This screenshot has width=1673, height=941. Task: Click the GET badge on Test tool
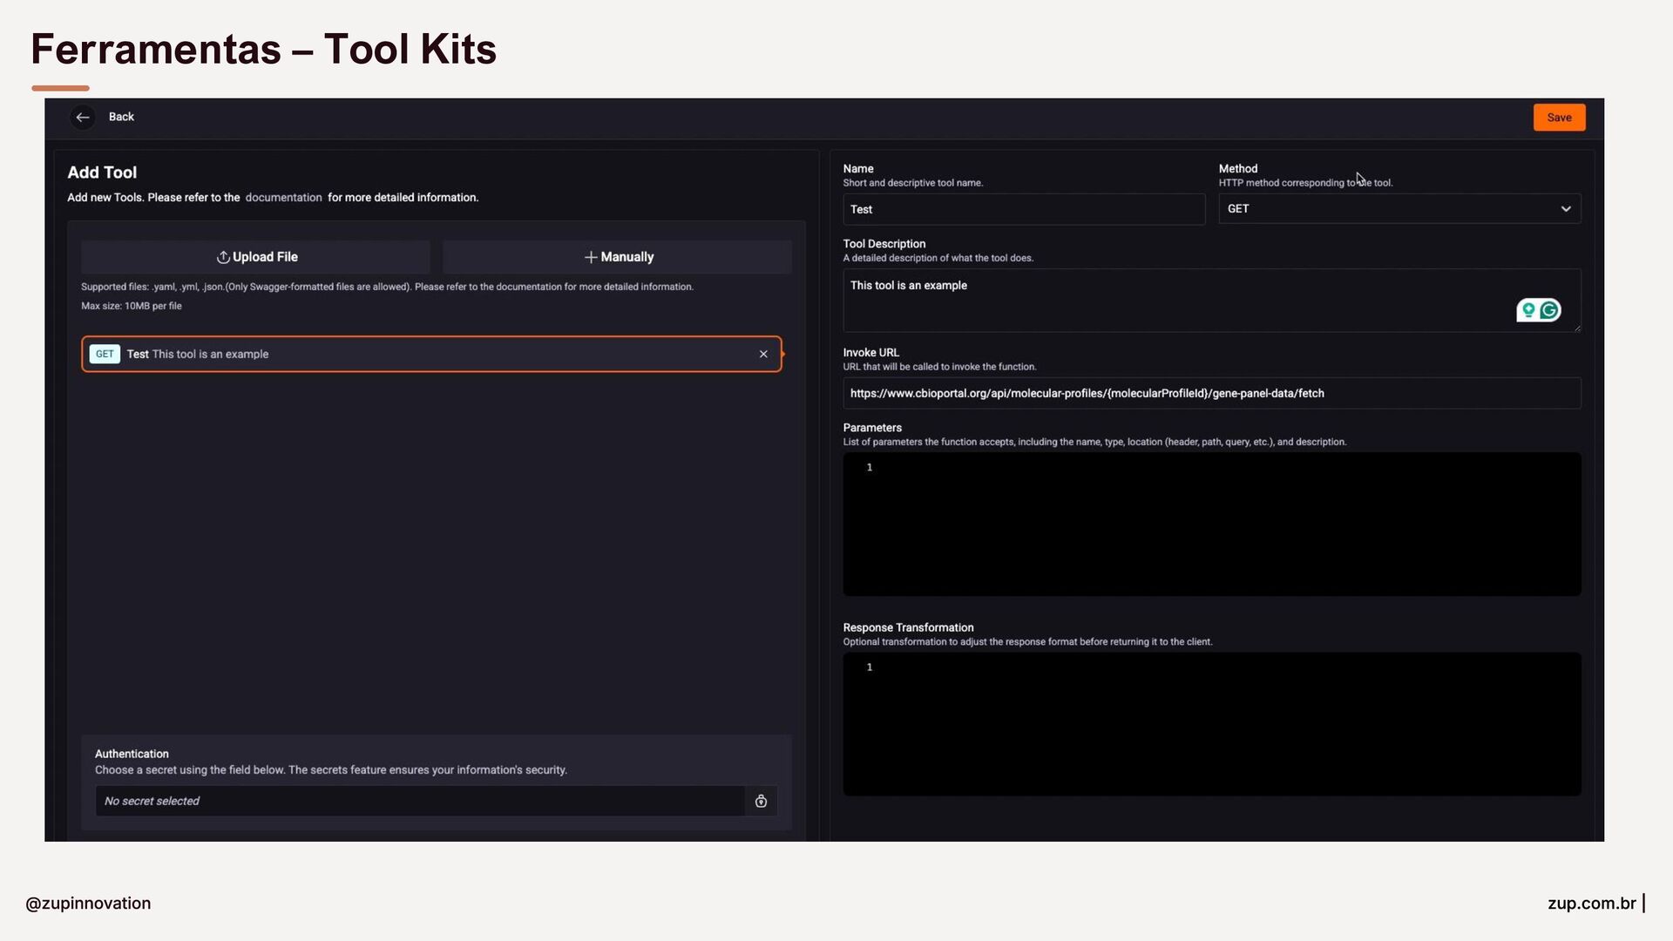[x=105, y=355]
